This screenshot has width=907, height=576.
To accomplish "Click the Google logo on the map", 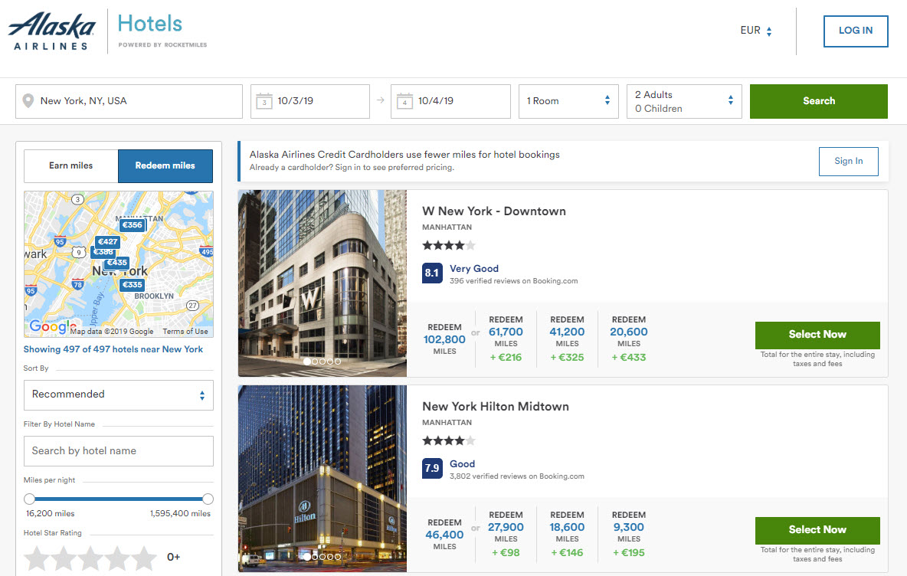I will click(52, 327).
